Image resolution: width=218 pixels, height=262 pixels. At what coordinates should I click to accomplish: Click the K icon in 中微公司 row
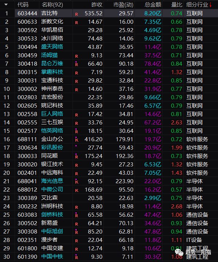(77, 190)
